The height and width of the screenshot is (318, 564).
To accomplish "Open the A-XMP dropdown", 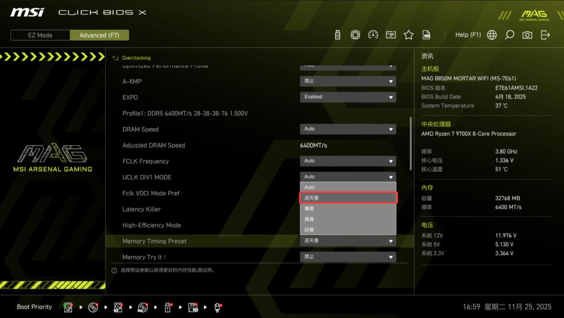I will 348,81.
